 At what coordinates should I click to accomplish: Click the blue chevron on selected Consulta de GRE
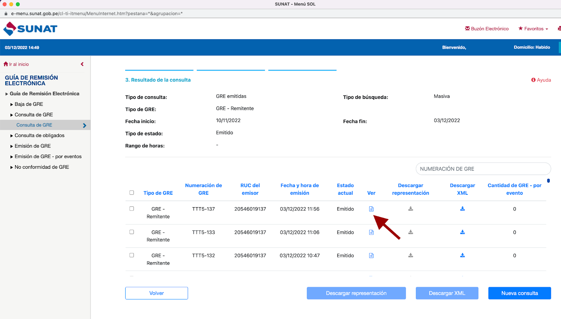85,125
